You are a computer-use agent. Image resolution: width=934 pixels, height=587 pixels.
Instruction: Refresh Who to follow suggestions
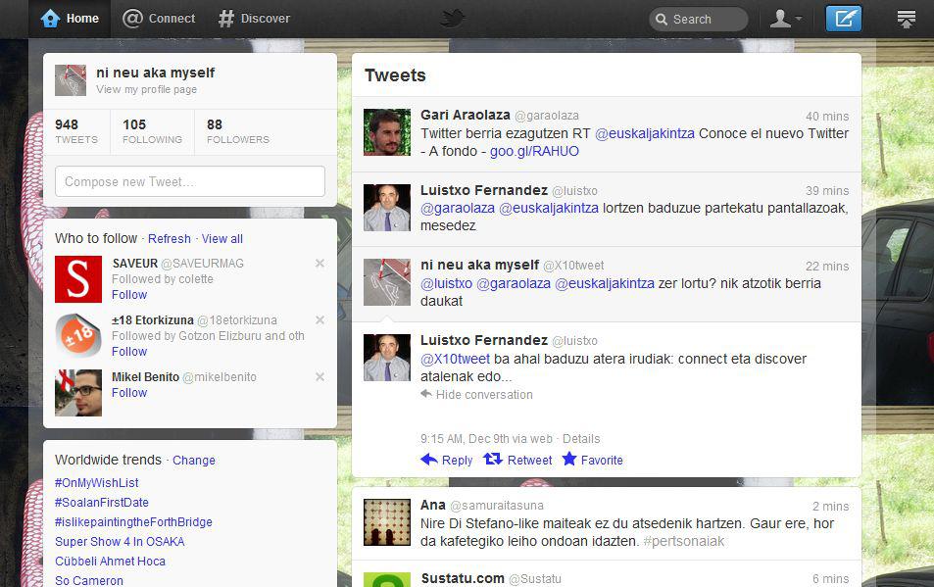[170, 239]
